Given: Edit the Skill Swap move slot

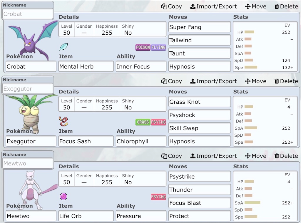Looking at the screenshot, I should click(200, 128).
